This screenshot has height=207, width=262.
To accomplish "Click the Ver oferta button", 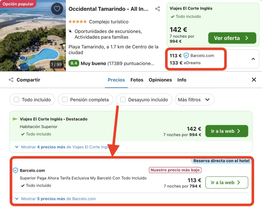I will click(x=232, y=38).
